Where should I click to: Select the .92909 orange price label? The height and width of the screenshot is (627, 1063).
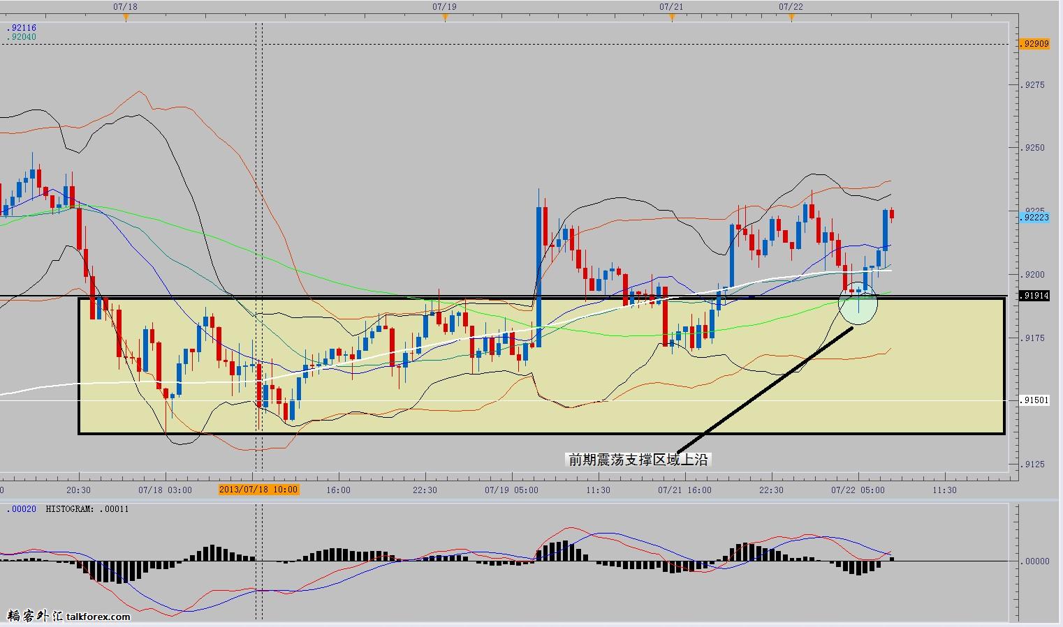pos(1034,44)
